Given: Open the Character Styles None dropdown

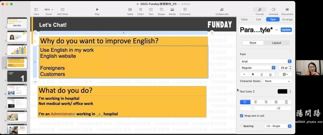Looking at the screenshot, I should [277, 81].
